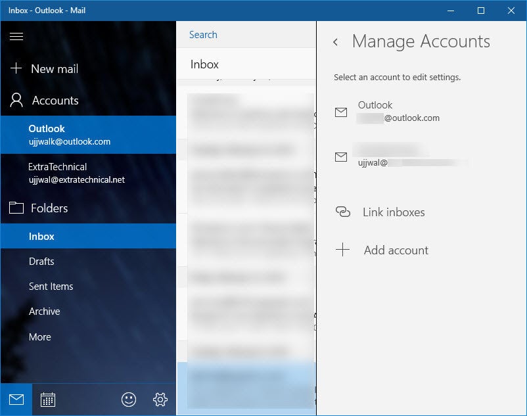Open Settings gear icon
This screenshot has height=416, width=527.
[160, 400]
